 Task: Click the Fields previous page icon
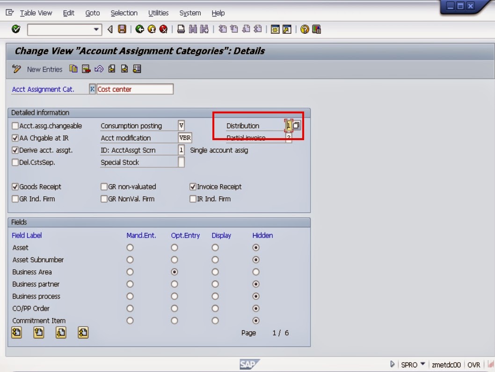[x=39, y=333]
